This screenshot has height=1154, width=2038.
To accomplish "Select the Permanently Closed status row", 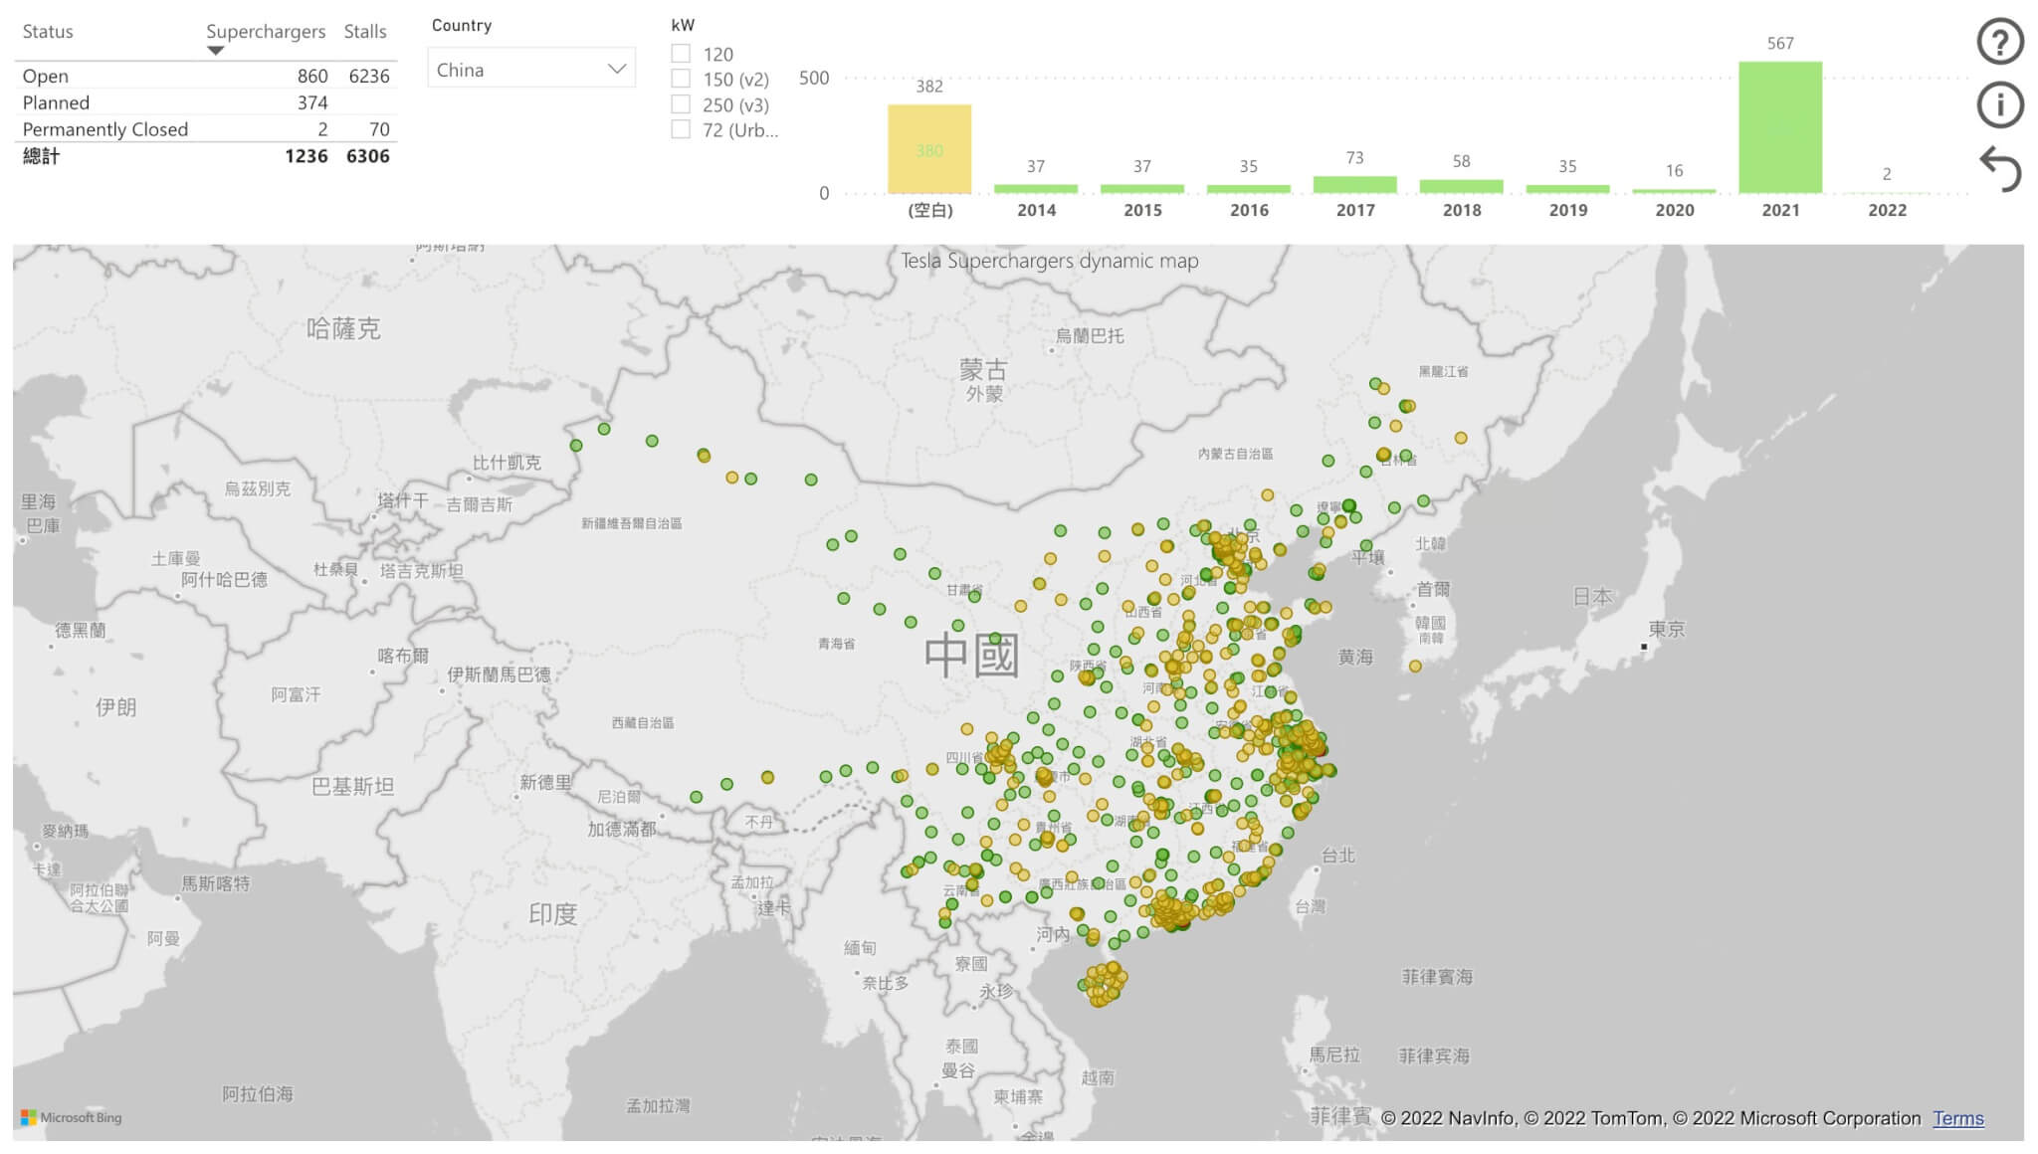I will click(x=206, y=129).
